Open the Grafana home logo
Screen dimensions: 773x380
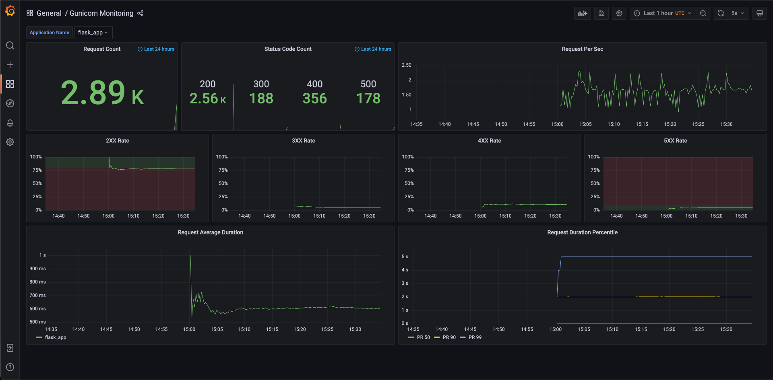(x=10, y=11)
